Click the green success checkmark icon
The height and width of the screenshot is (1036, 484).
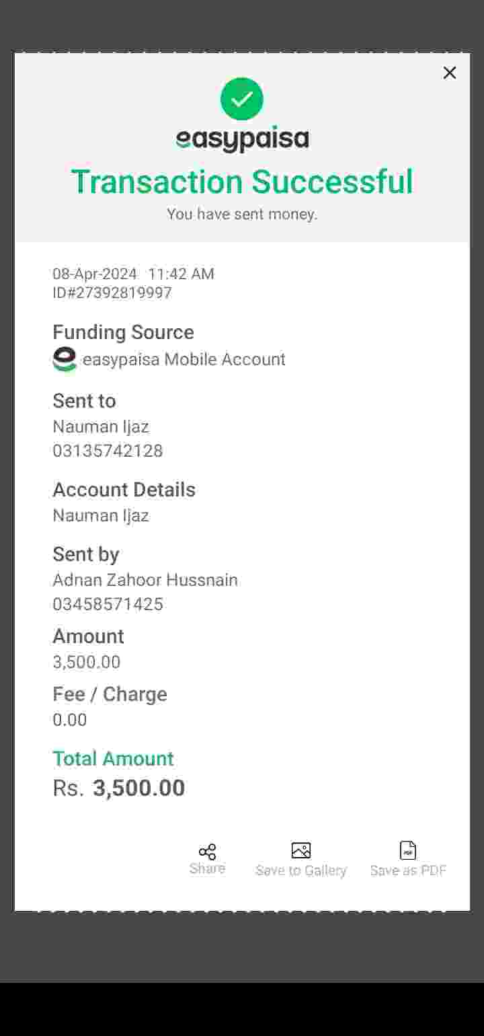coord(242,99)
